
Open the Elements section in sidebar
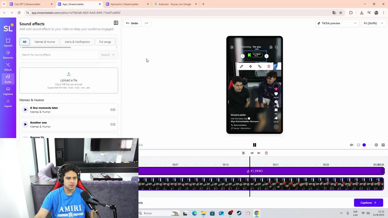click(x=8, y=55)
